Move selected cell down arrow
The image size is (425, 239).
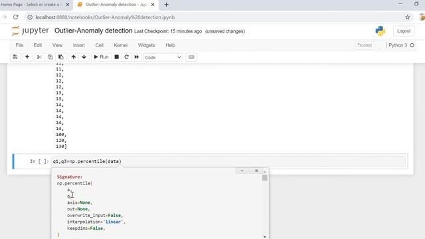(84, 57)
